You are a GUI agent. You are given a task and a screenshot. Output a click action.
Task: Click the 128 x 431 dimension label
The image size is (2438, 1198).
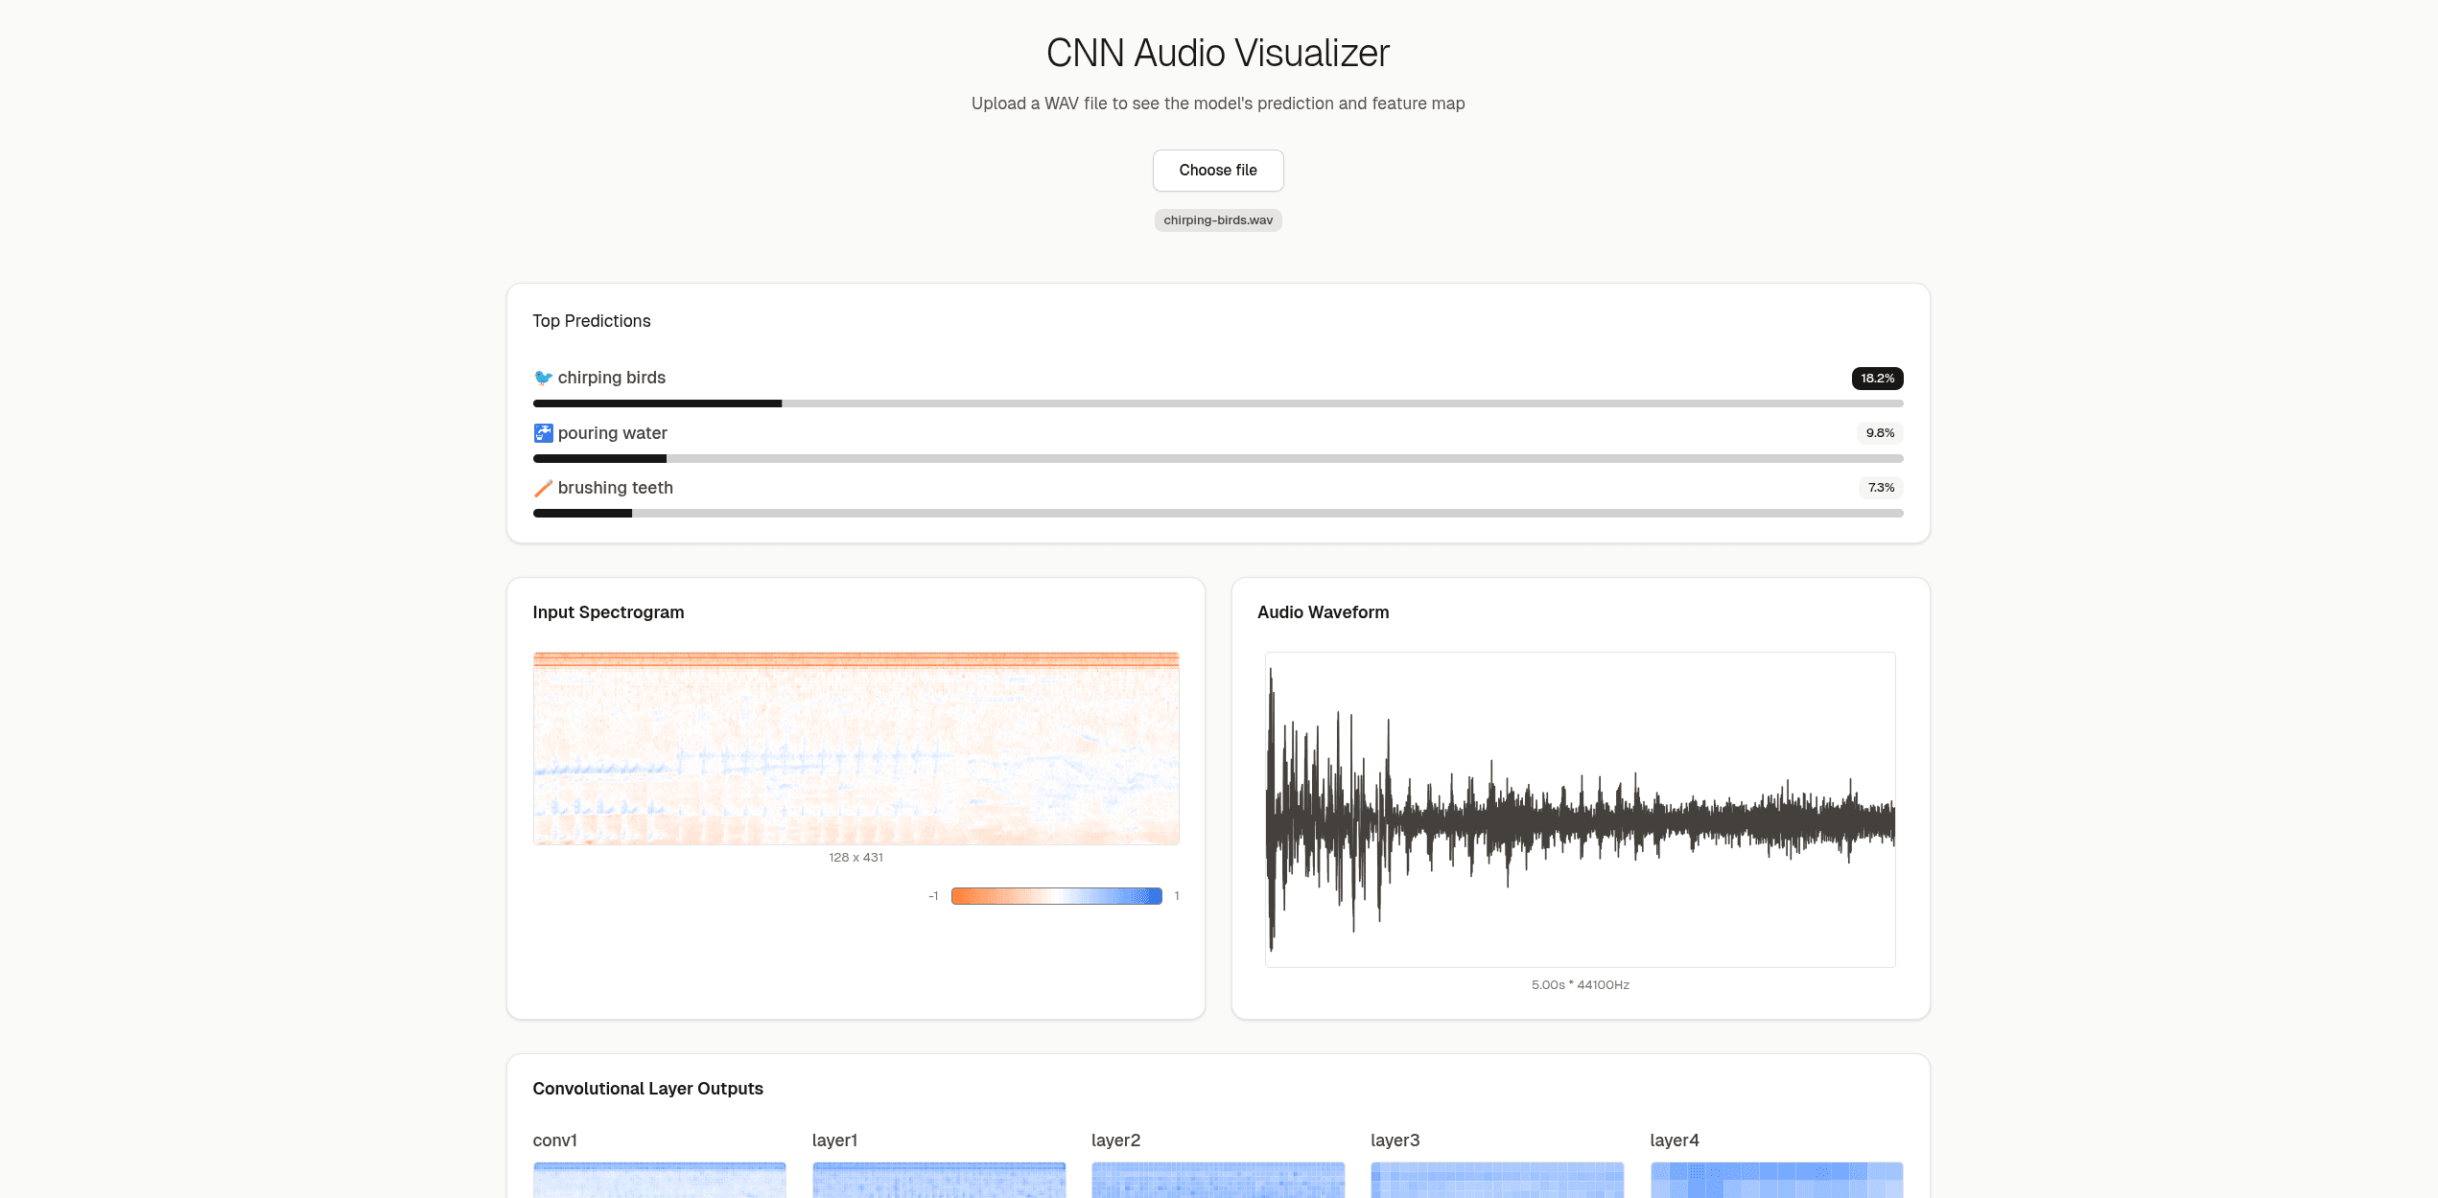(x=856, y=857)
